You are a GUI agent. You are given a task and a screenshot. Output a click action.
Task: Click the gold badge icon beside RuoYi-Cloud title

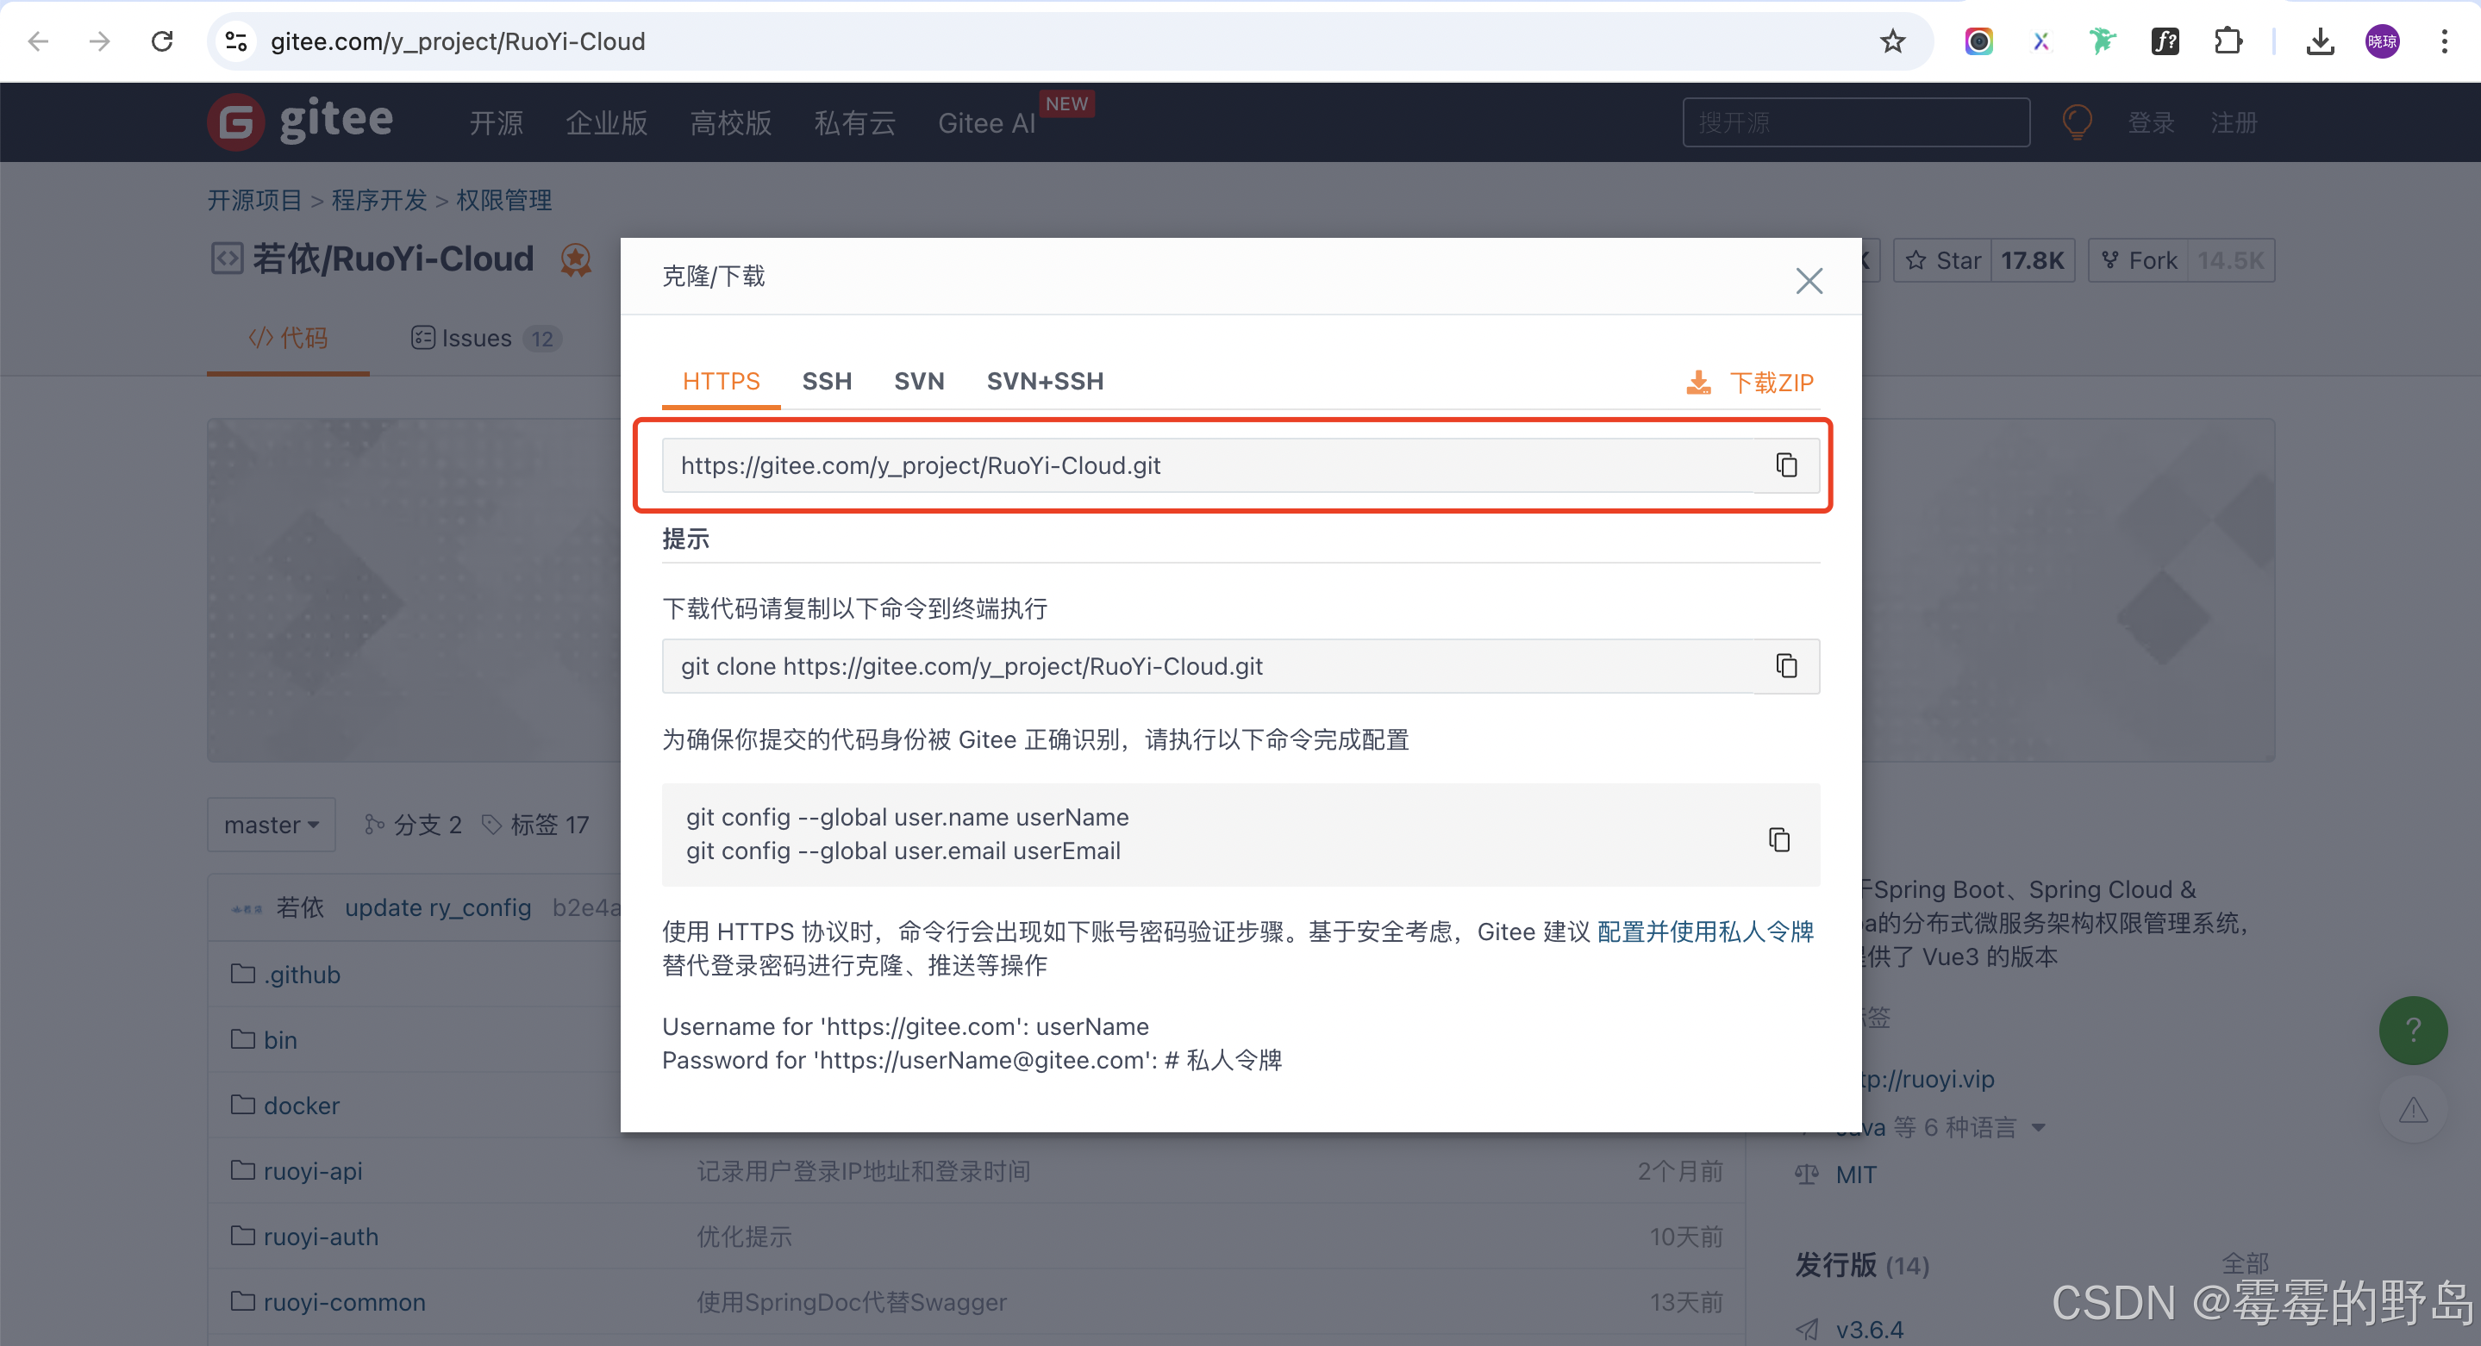(575, 259)
